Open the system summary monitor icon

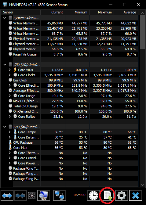point(44,196)
